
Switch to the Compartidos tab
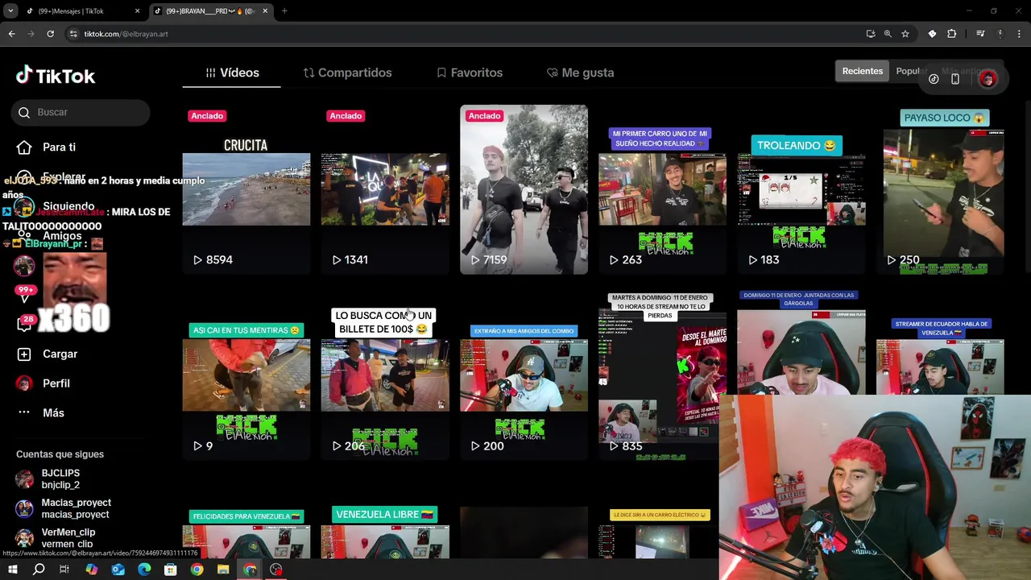pyautogui.click(x=347, y=72)
